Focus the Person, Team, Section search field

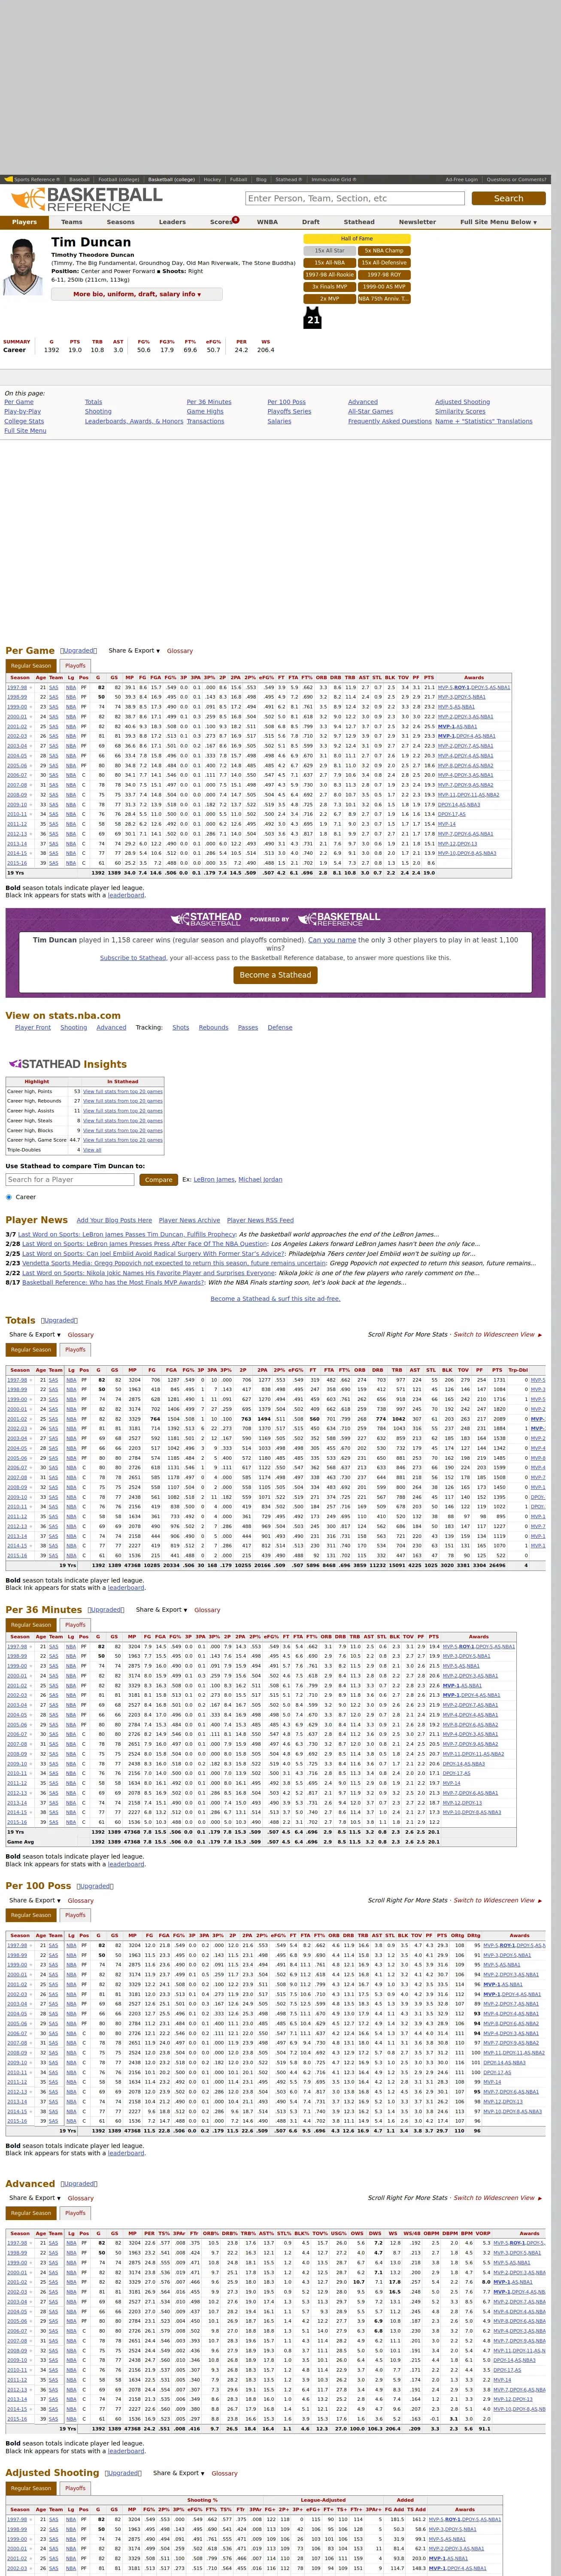click(354, 198)
